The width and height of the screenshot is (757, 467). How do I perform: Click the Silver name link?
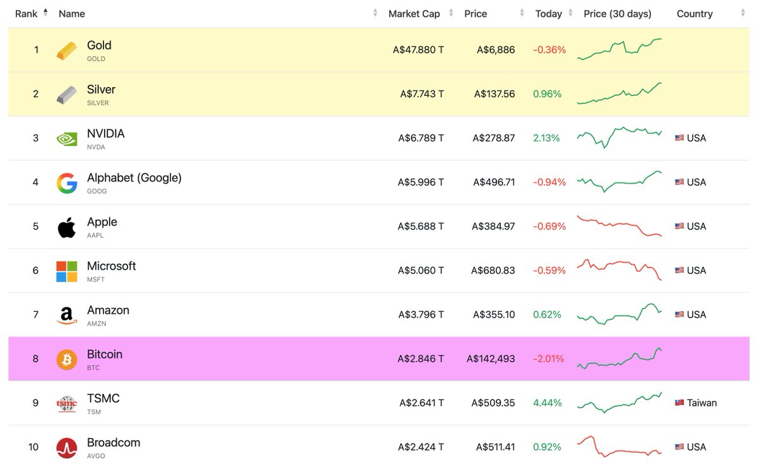point(100,89)
